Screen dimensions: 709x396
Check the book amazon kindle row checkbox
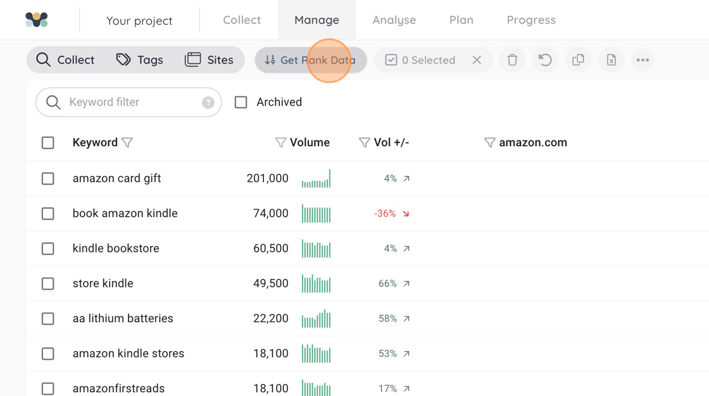48,213
